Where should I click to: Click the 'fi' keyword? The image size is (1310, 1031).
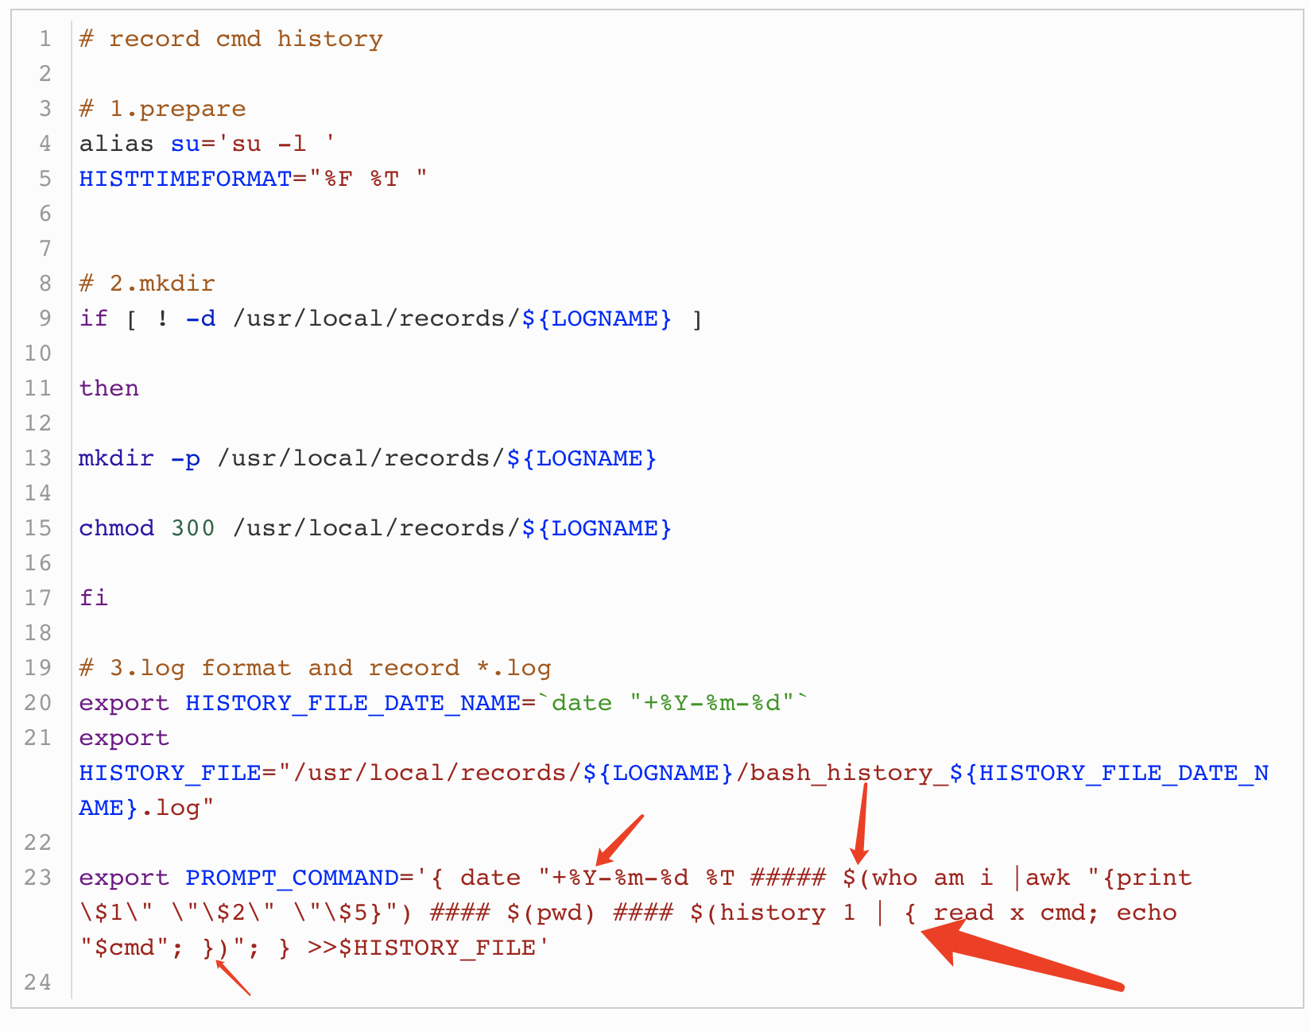94,598
